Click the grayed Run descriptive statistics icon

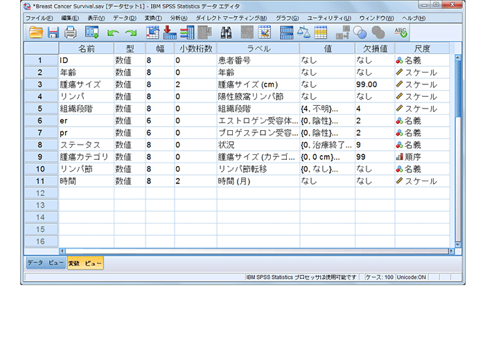coord(205,33)
